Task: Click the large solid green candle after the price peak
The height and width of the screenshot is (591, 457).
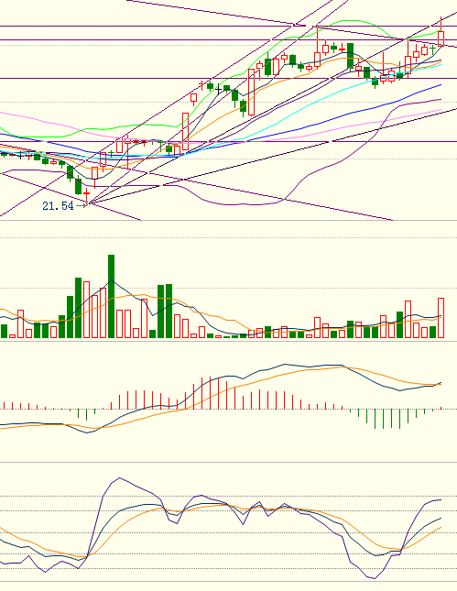Action: pos(350,56)
